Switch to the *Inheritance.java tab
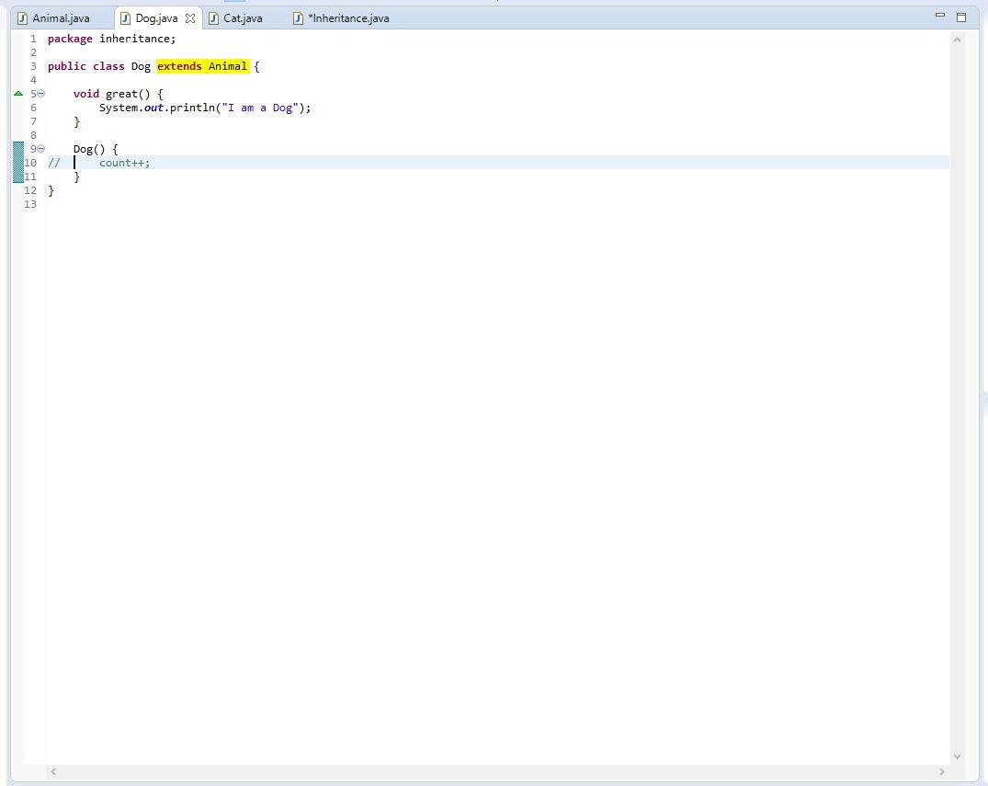The width and height of the screenshot is (988, 786). 348,18
